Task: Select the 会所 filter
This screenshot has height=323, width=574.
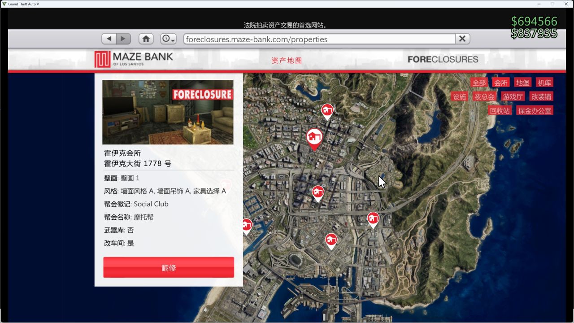Action: pyautogui.click(x=500, y=83)
